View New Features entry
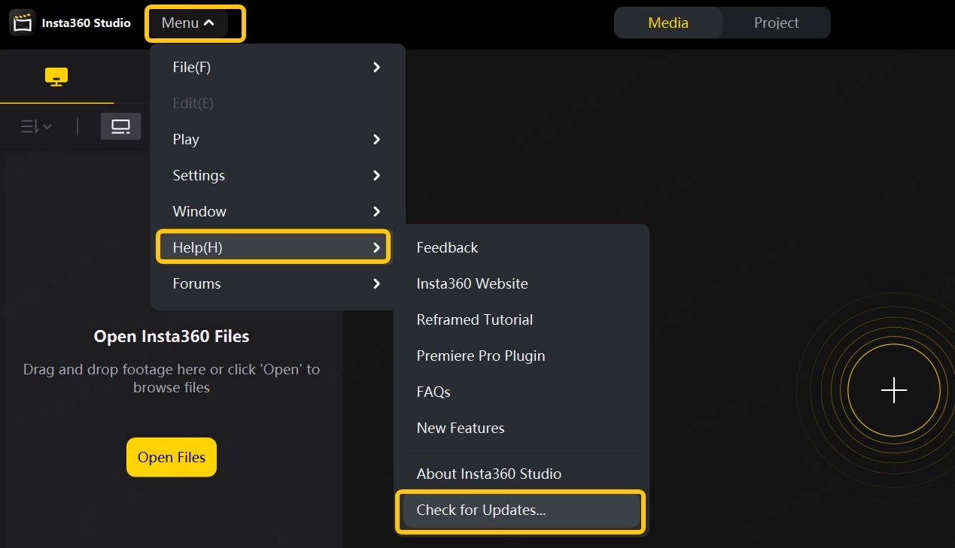955x548 pixels. tap(522, 428)
